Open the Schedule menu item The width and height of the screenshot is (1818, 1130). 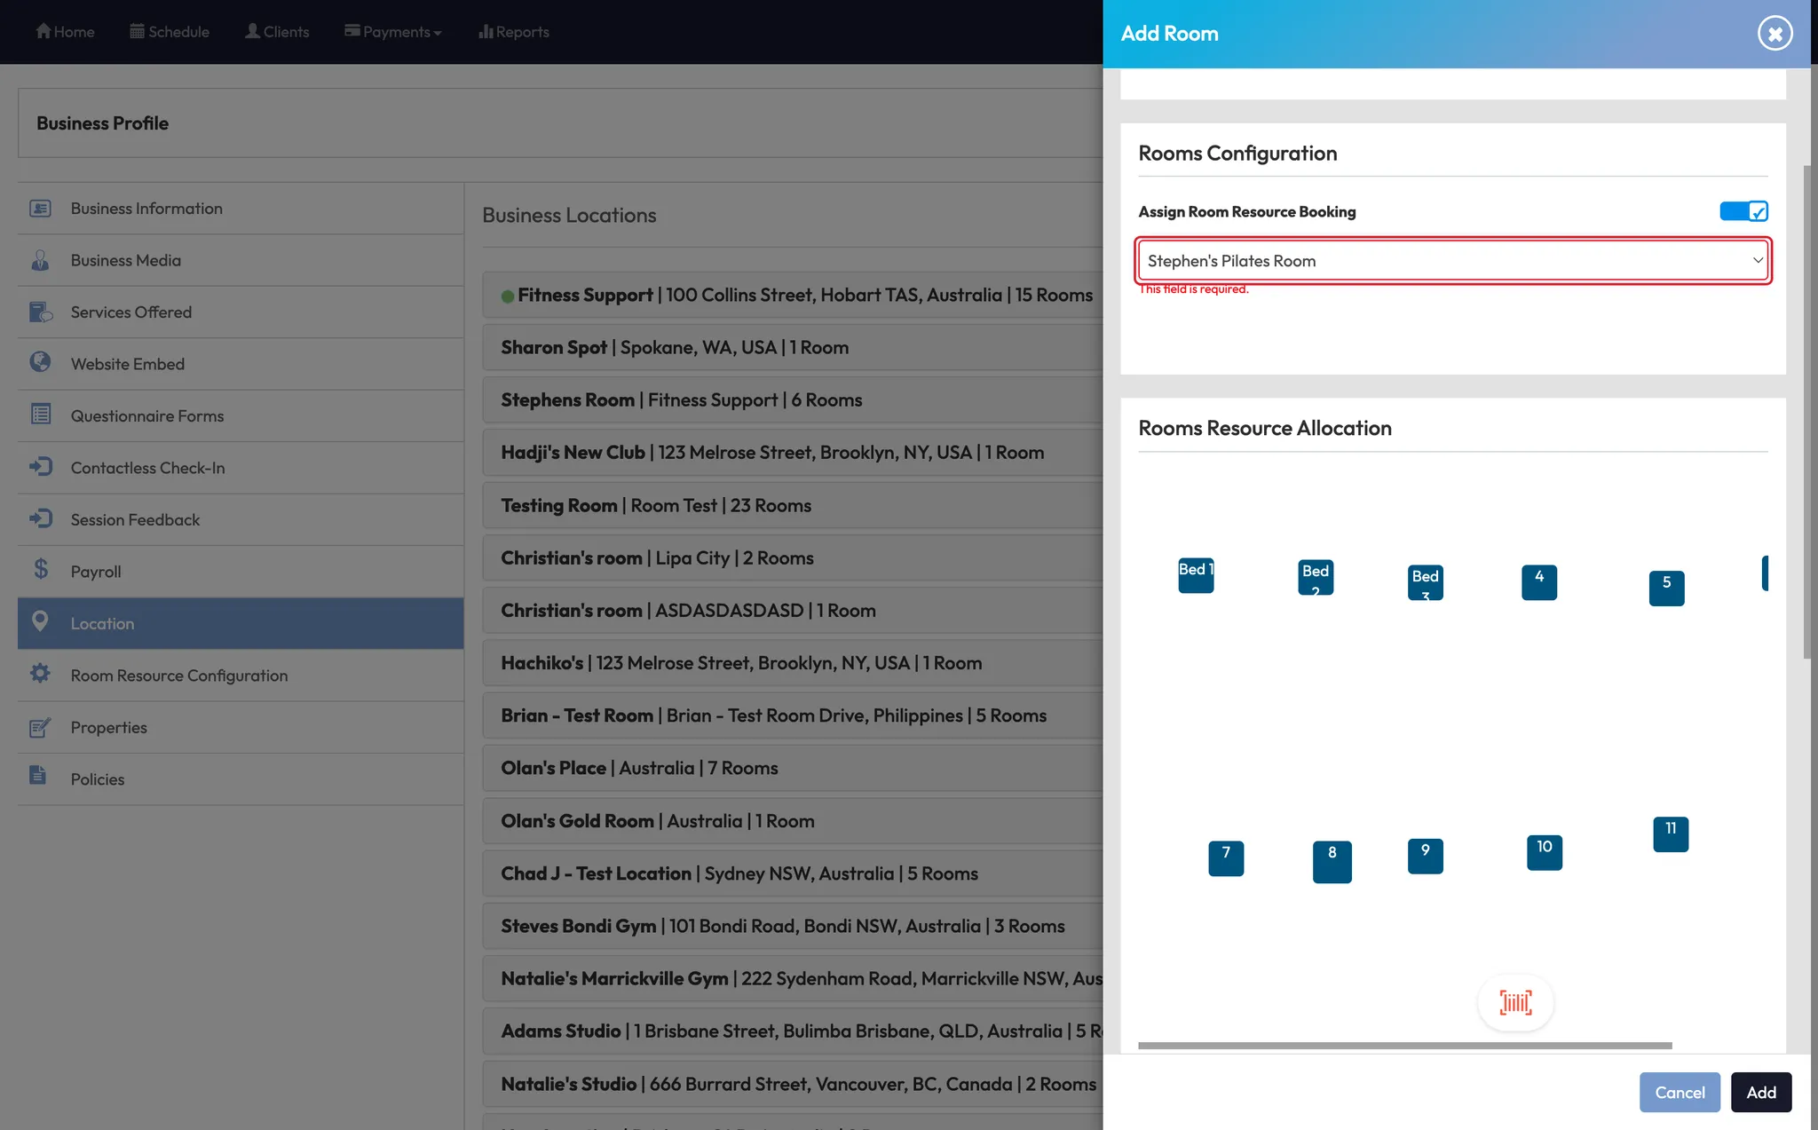[170, 32]
